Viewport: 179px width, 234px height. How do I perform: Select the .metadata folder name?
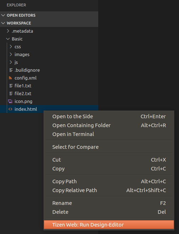click(22, 31)
